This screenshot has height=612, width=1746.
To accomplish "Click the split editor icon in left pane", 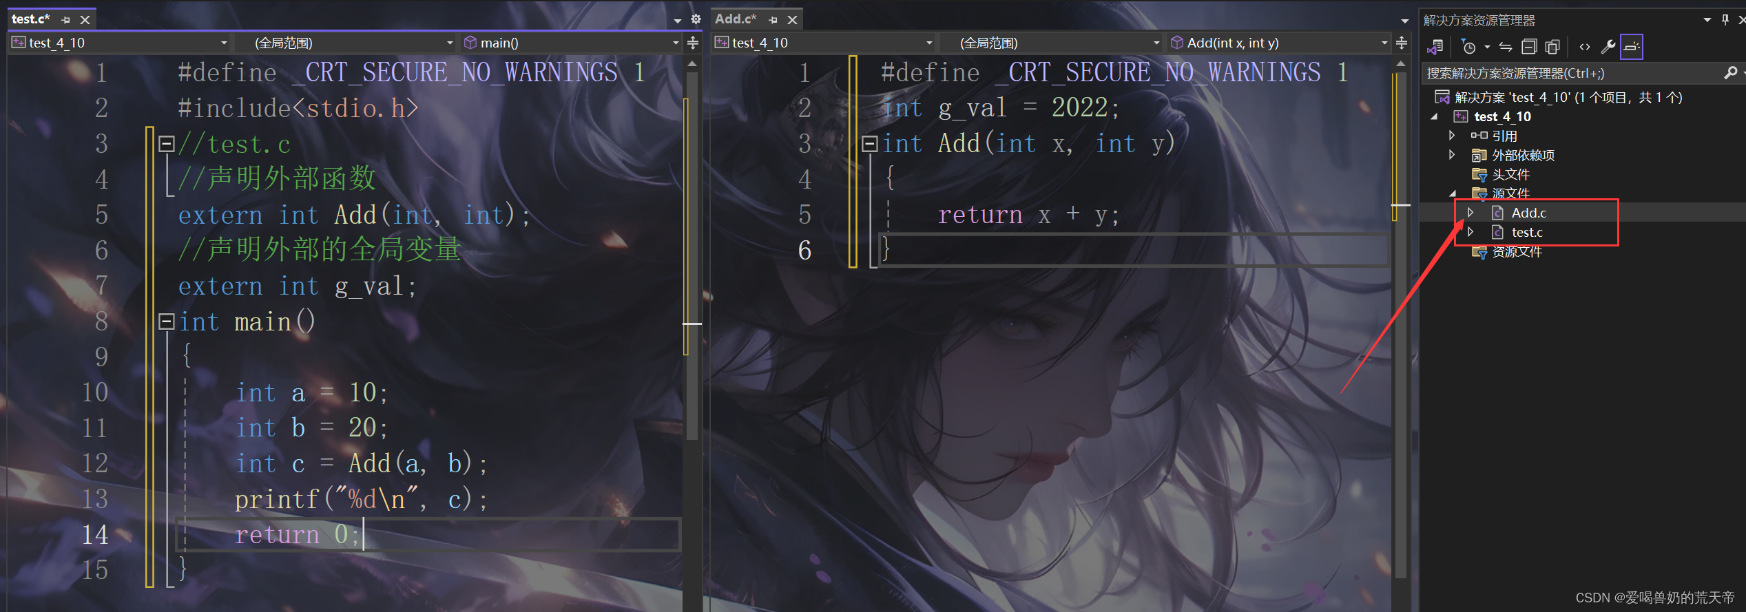I will coord(693,43).
